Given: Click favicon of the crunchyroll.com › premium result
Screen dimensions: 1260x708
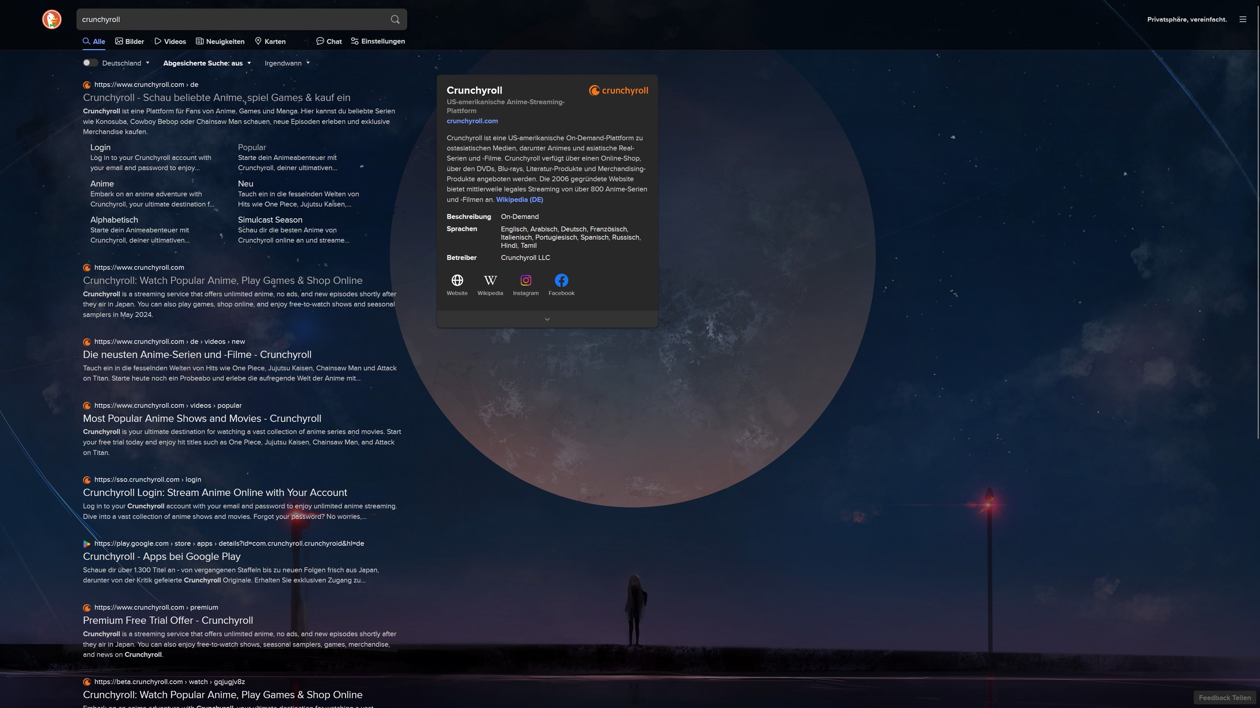Looking at the screenshot, I should click(87, 608).
